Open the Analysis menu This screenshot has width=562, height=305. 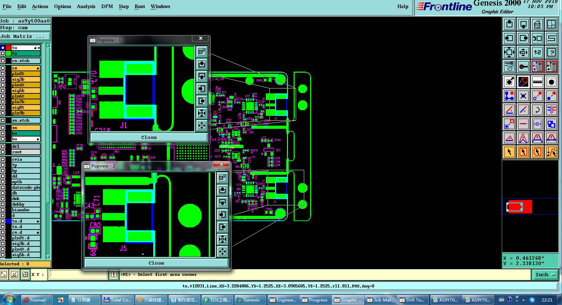(86, 6)
